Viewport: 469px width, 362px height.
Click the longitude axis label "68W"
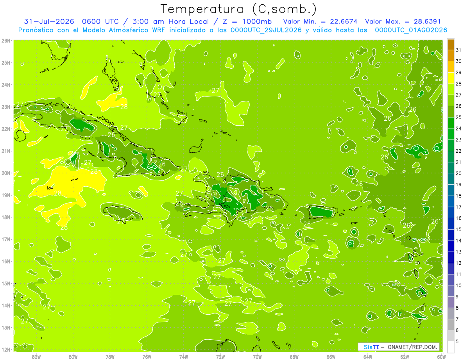click(x=294, y=357)
